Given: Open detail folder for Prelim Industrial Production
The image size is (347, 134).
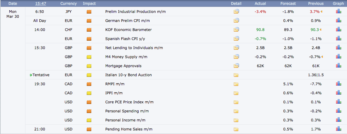Looking at the screenshot, I should [236, 12].
